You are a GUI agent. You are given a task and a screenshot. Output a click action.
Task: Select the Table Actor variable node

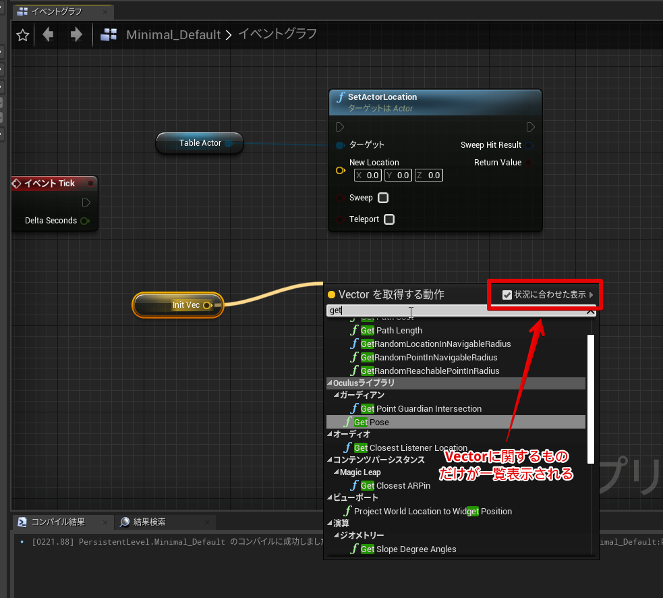[200, 143]
